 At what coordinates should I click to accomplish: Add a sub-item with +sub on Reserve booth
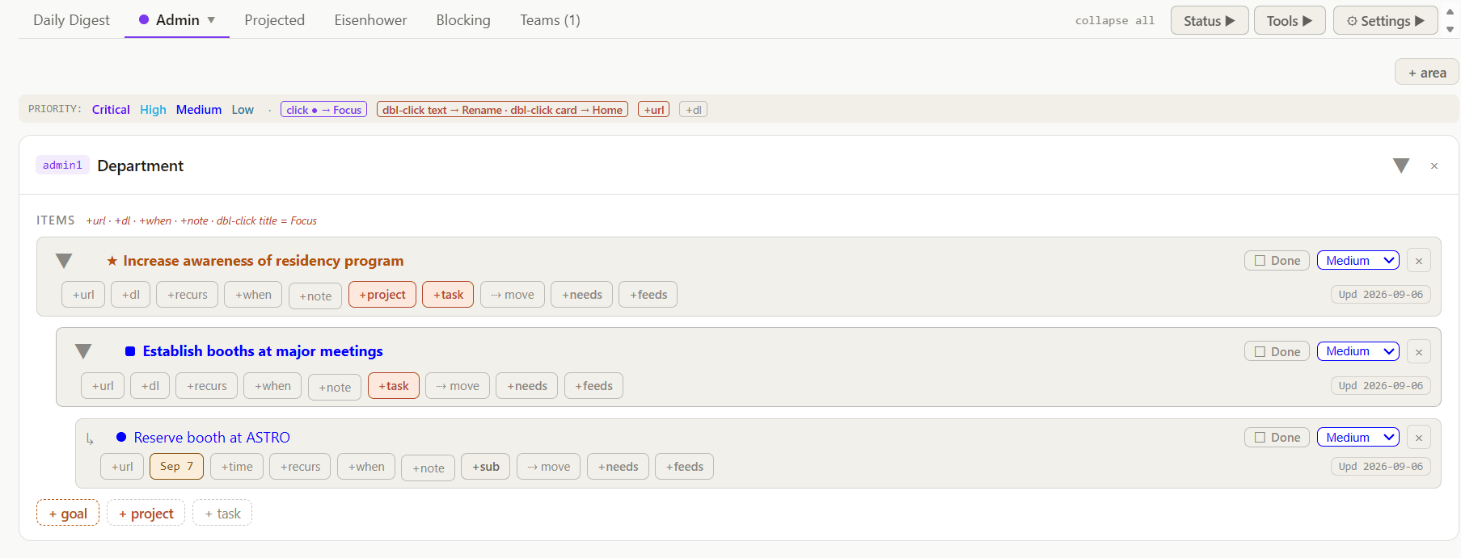486,467
